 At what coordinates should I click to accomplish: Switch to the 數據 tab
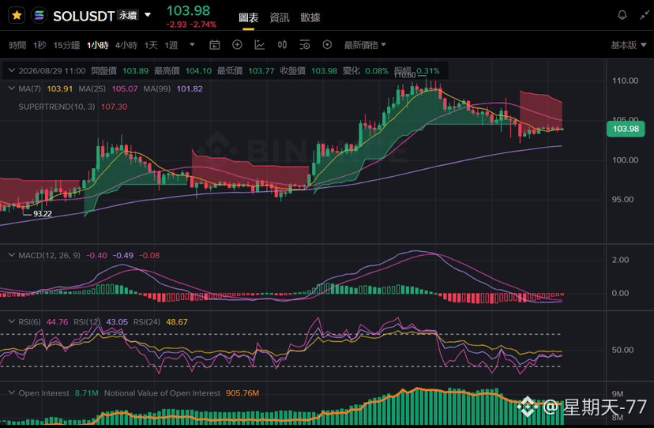310,17
